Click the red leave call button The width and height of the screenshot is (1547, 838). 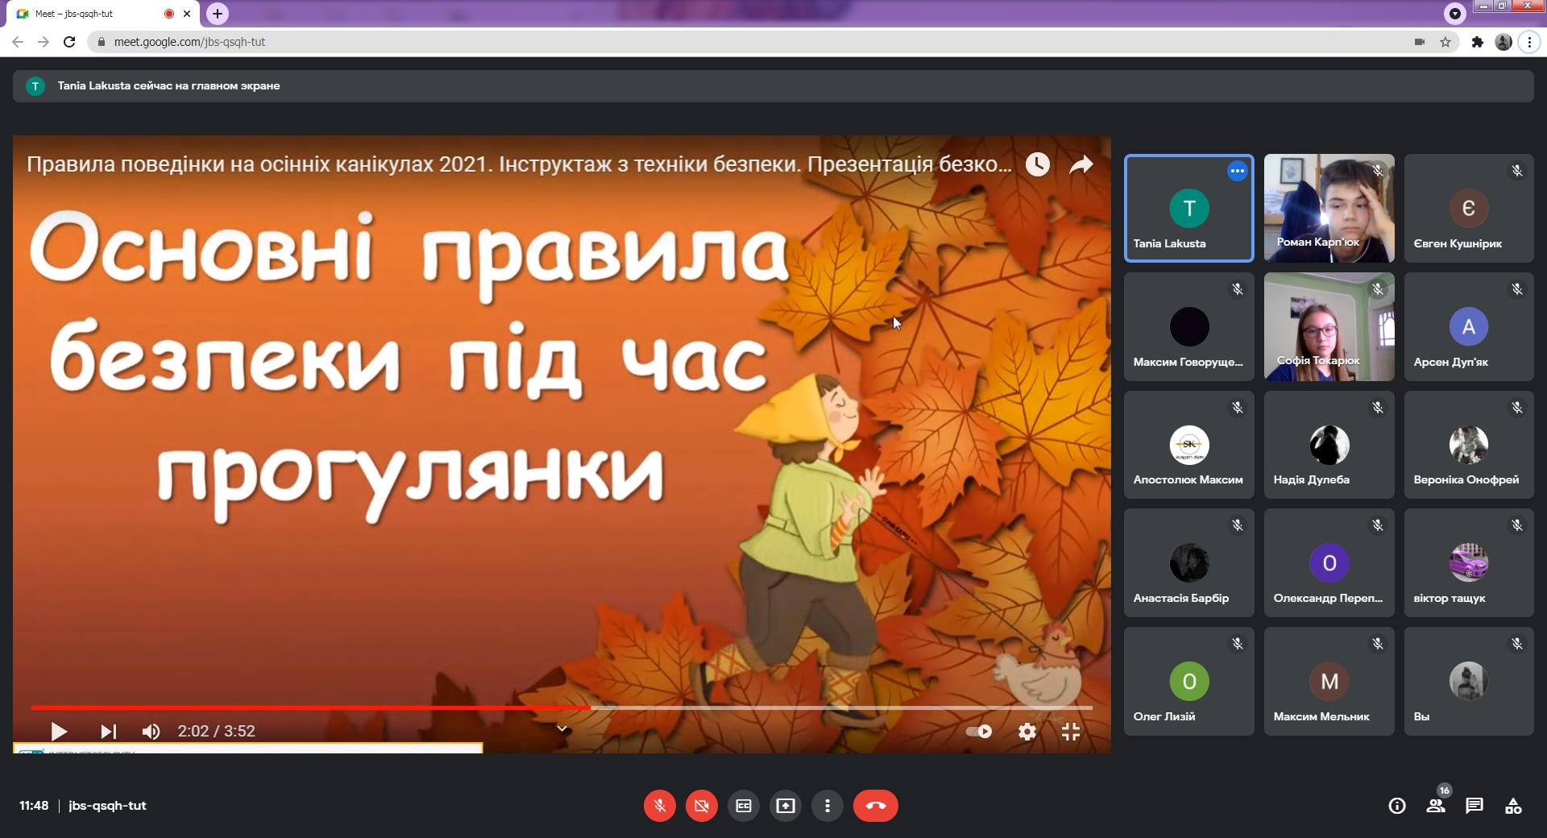pyautogui.click(x=875, y=806)
